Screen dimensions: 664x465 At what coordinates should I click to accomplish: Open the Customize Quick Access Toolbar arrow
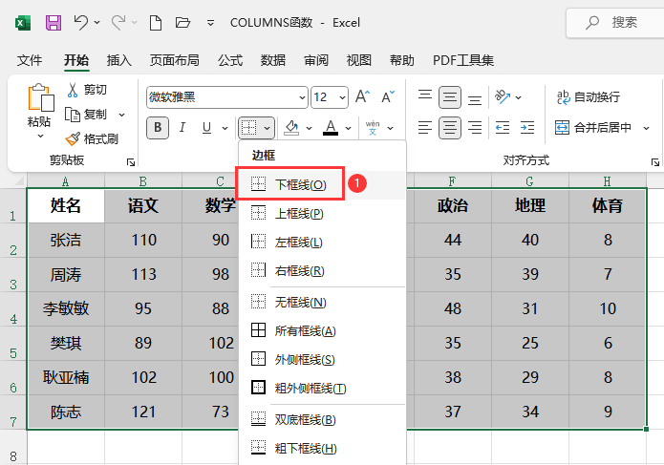[210, 23]
